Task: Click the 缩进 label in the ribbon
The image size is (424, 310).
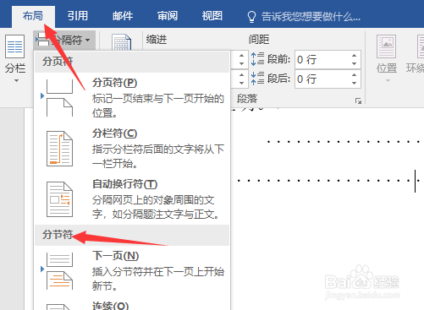Action: tap(157, 40)
